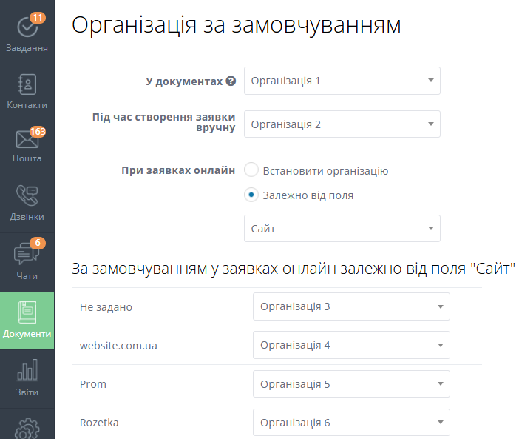Expand У документах dropdown showing Організація 1
519x439 pixels.
point(342,81)
